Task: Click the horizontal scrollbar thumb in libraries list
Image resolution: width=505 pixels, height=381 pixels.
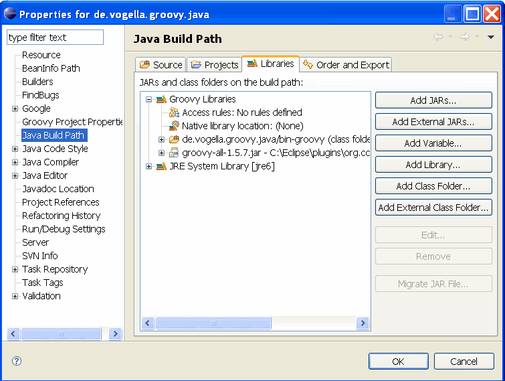Action: pos(213,323)
